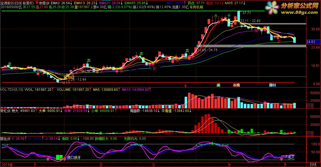Open the 青虹剑 indicator name

point(5,111)
